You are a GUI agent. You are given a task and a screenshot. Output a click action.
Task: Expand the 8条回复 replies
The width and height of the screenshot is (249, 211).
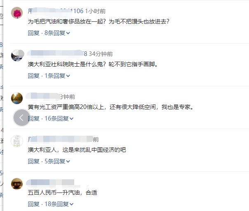(57, 33)
